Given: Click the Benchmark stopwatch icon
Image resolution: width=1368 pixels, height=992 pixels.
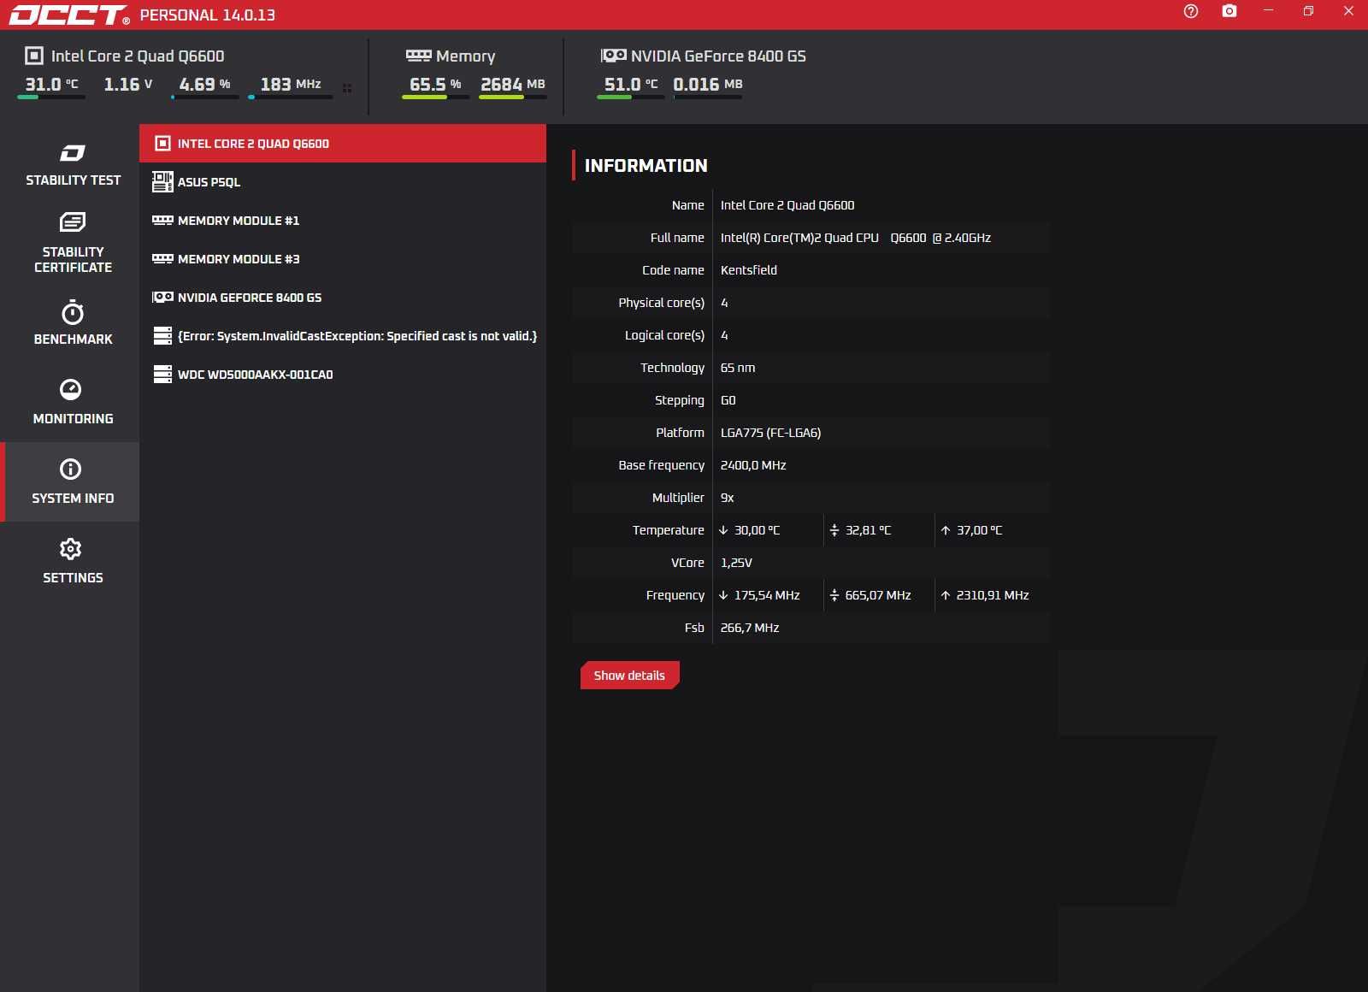Looking at the screenshot, I should 73,312.
